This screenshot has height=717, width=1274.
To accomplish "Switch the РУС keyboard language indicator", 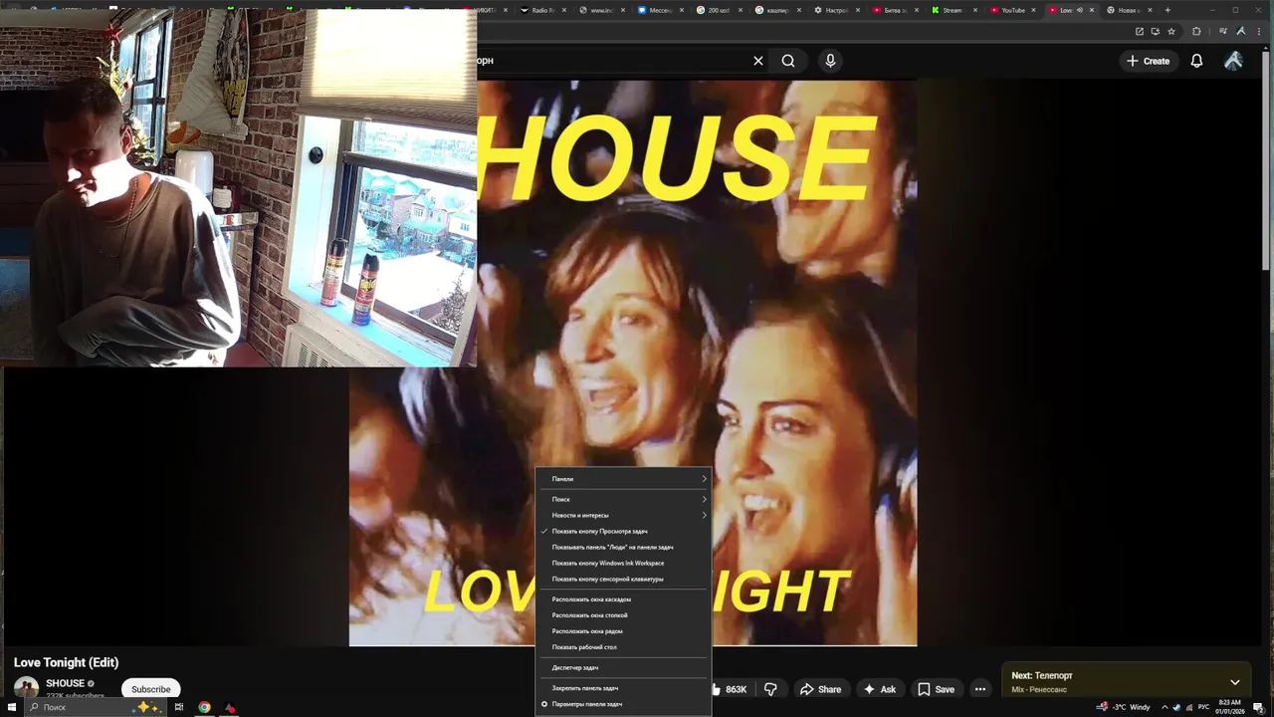I will coord(1203,707).
